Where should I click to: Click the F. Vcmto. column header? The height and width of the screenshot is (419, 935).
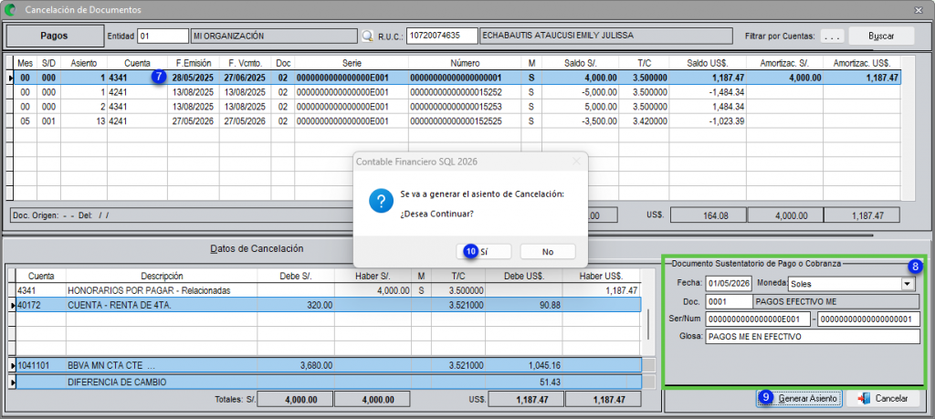point(245,63)
